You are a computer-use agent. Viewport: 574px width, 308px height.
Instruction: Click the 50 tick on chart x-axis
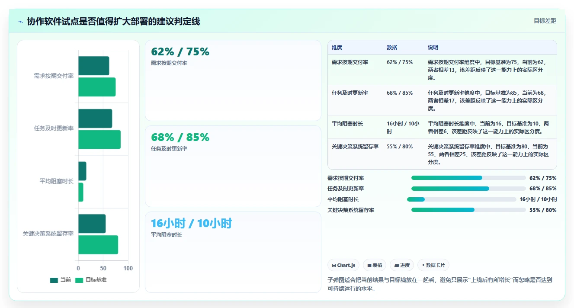tap(103, 269)
